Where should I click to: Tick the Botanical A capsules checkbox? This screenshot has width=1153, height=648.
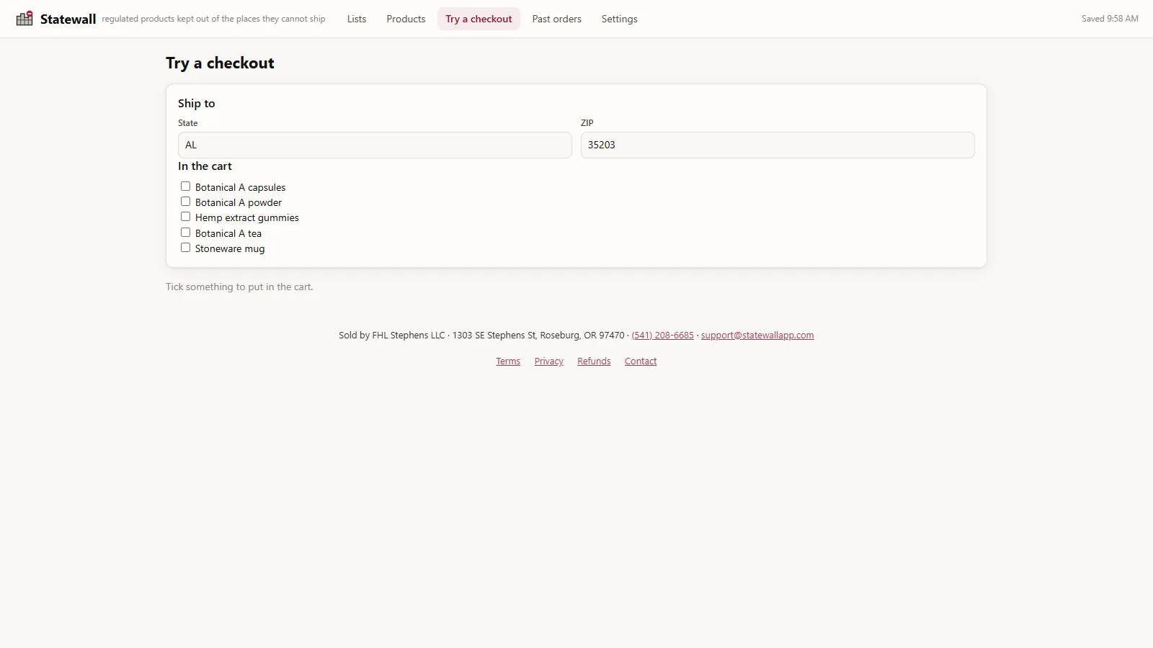point(185,186)
